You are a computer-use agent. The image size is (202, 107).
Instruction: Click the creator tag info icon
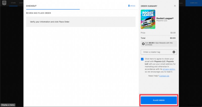point(174,52)
